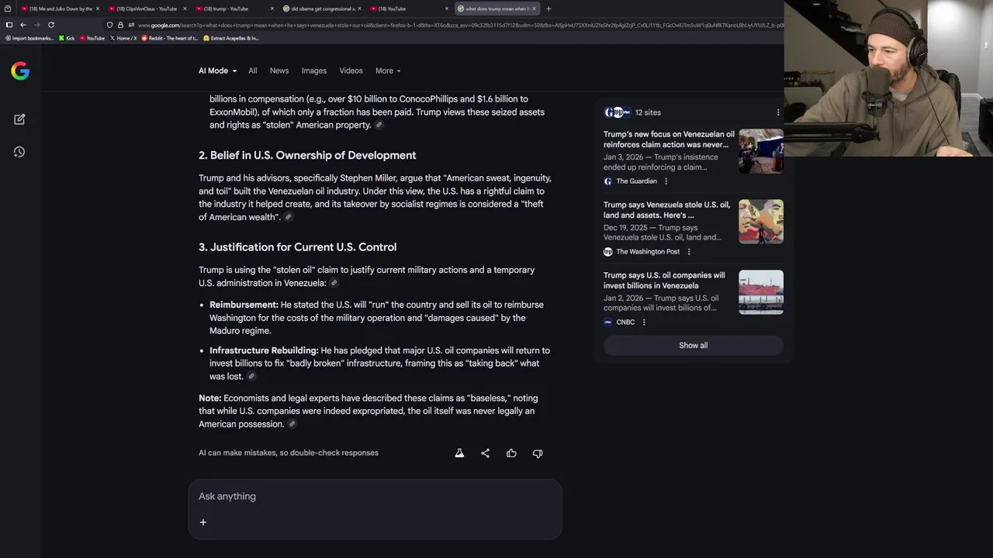This screenshot has width=993, height=558.
Task: Click Show all sources button
Action: pyautogui.click(x=694, y=346)
